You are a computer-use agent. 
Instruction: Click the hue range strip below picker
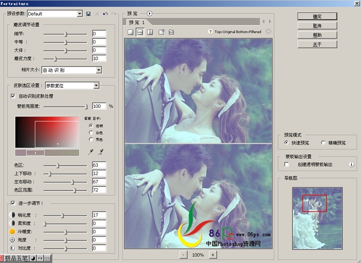[47, 153]
